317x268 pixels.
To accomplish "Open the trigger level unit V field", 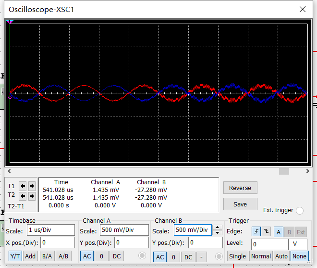I will [x=298, y=244].
